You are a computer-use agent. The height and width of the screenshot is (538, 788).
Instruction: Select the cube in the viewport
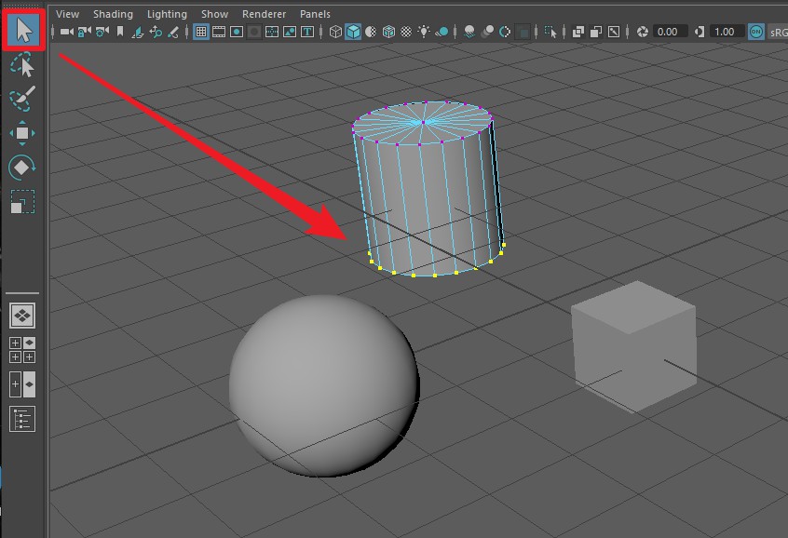634,346
